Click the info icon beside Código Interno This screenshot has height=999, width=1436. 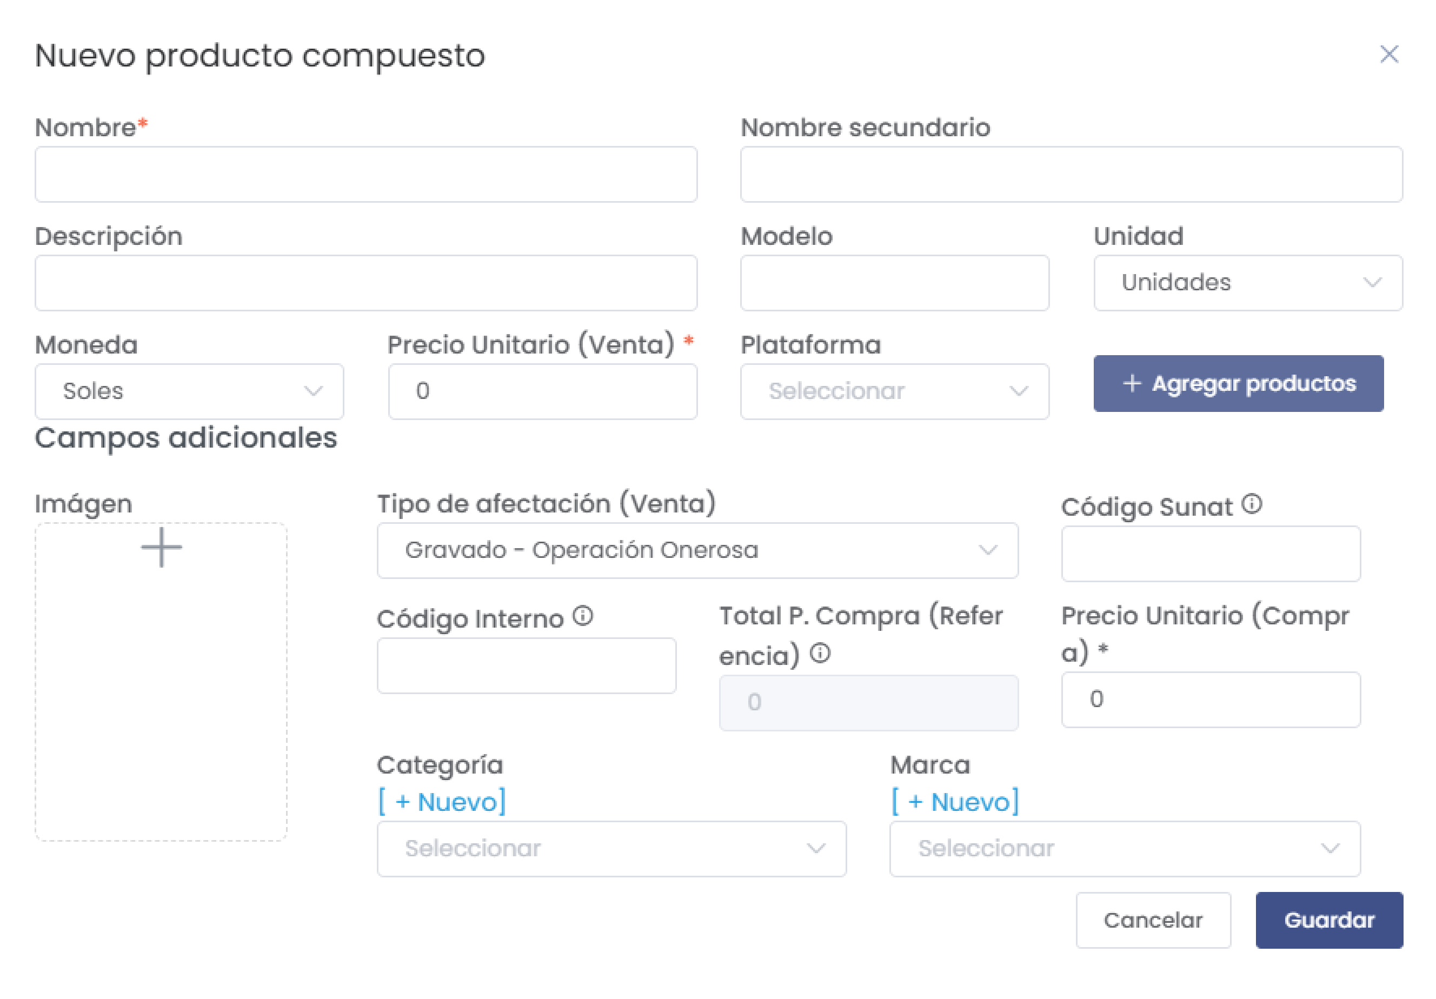pyautogui.click(x=583, y=616)
